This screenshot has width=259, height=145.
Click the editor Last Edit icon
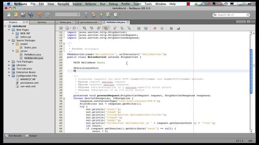click(x=61, y=28)
